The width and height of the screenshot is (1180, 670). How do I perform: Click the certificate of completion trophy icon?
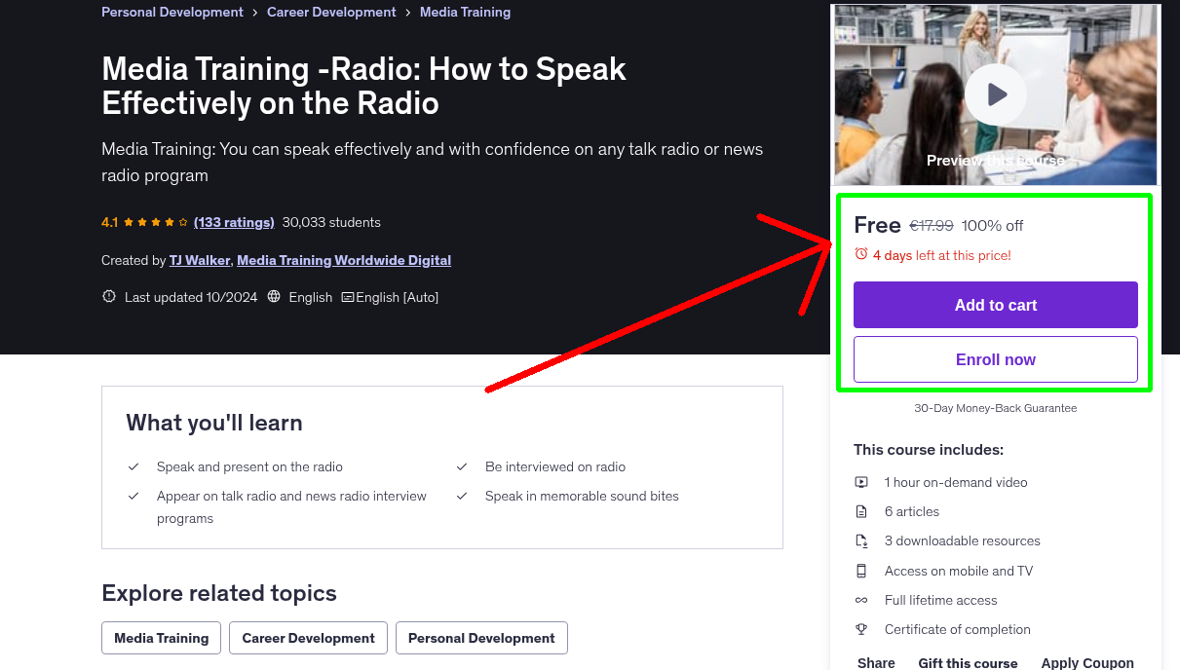tap(861, 629)
